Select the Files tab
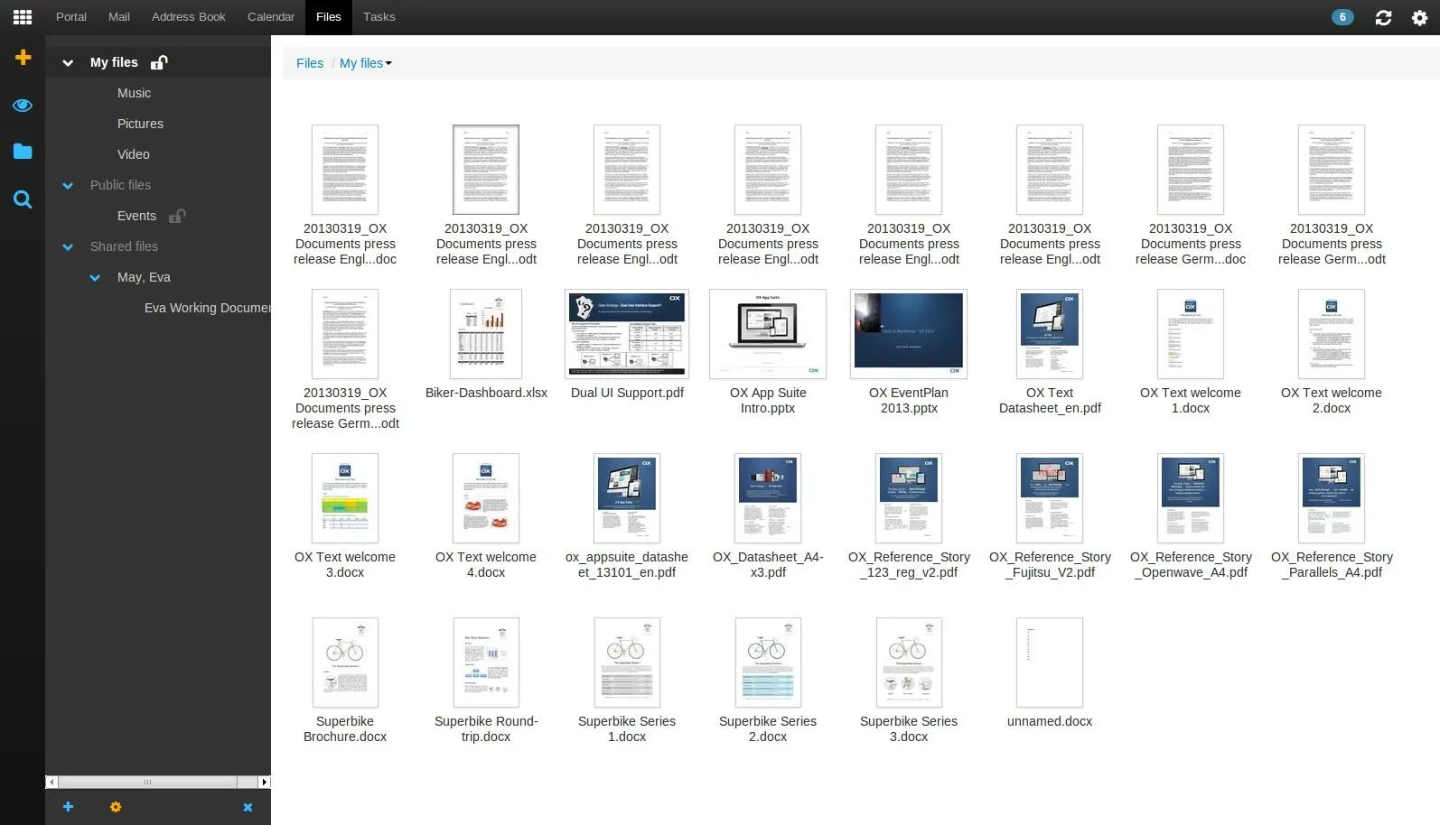1440x825 pixels. pyautogui.click(x=329, y=17)
